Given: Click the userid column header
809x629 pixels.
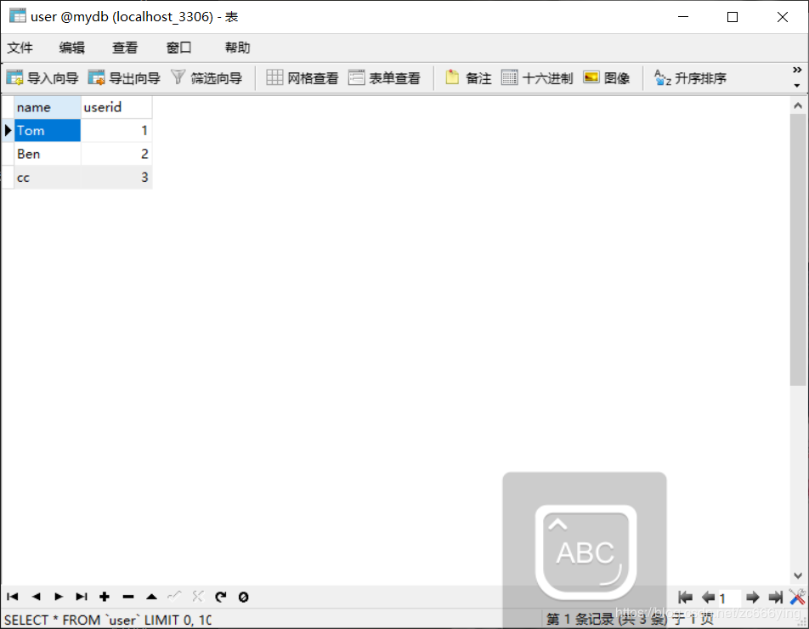Looking at the screenshot, I should [116, 107].
